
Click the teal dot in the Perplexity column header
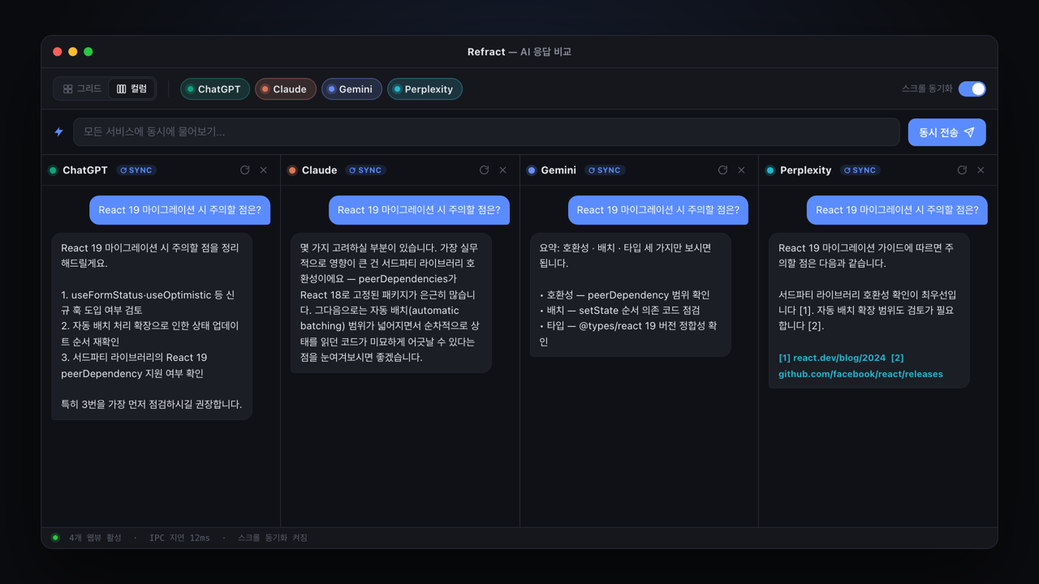(770, 170)
